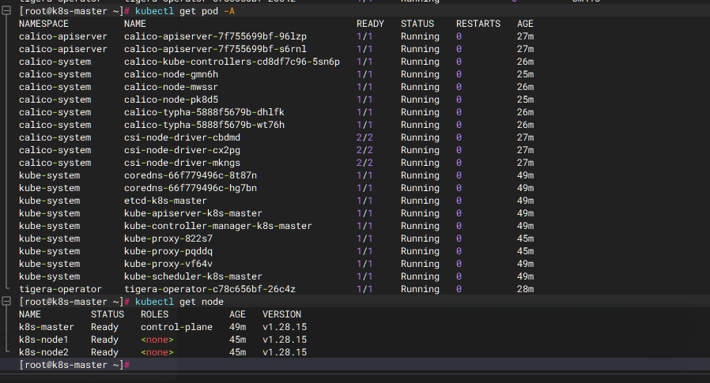The image size is (710, 383).
Task: Select pod name calico-node-mwssr
Action: point(171,87)
